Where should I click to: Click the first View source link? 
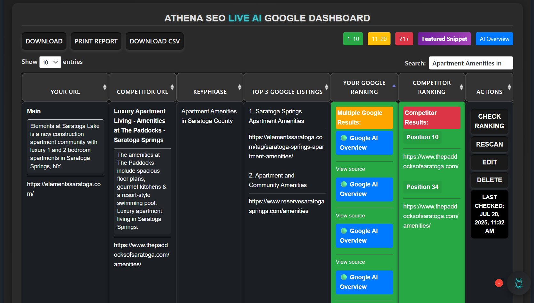[x=350, y=169]
